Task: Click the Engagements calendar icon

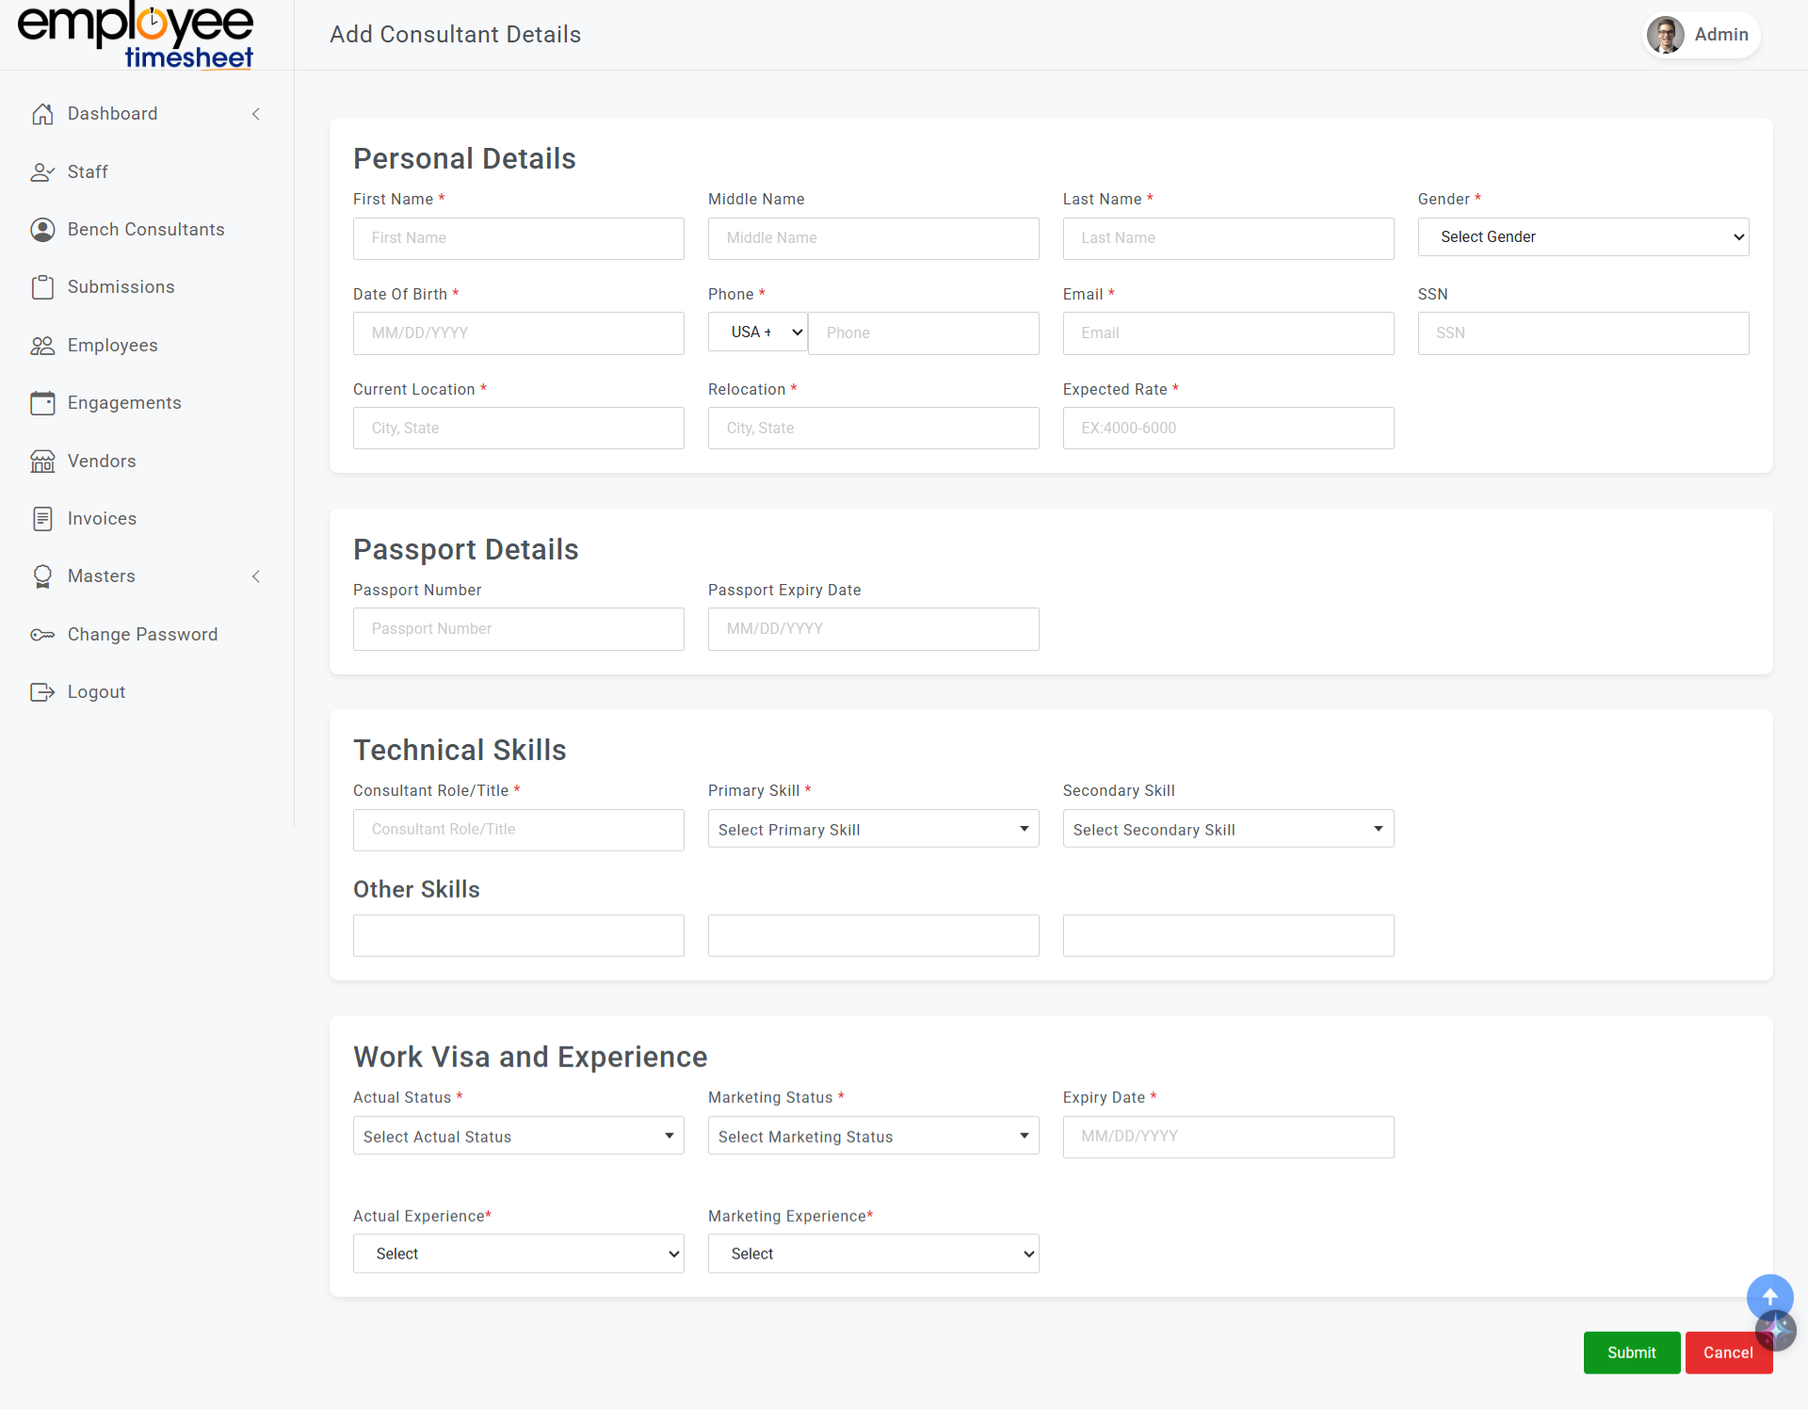Action: pyautogui.click(x=42, y=403)
